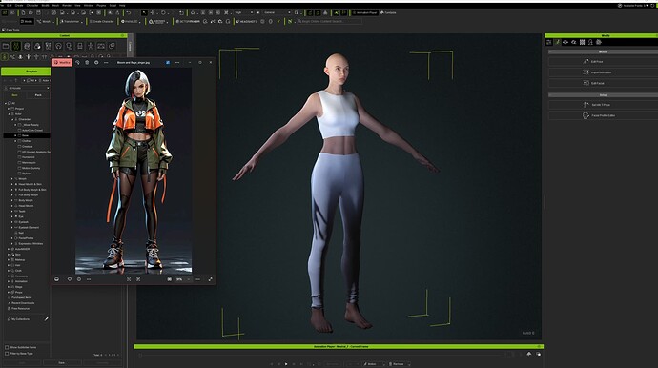Click the pink Edit button in photo viewer
The image size is (658, 368).
pyautogui.click(x=63, y=63)
